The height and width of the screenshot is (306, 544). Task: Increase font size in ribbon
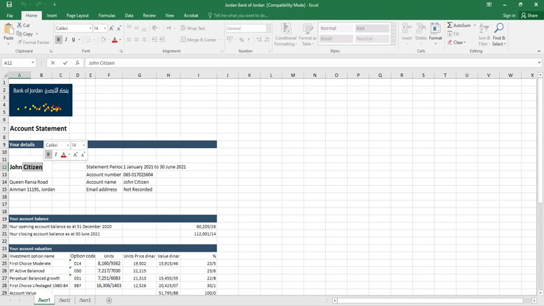click(x=111, y=29)
